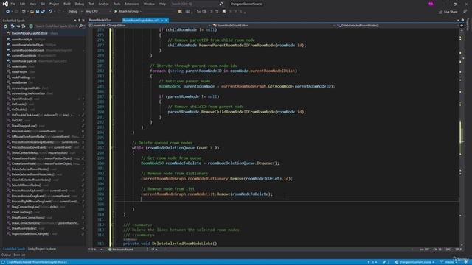Click the Open File toolbar icon

coord(32,12)
